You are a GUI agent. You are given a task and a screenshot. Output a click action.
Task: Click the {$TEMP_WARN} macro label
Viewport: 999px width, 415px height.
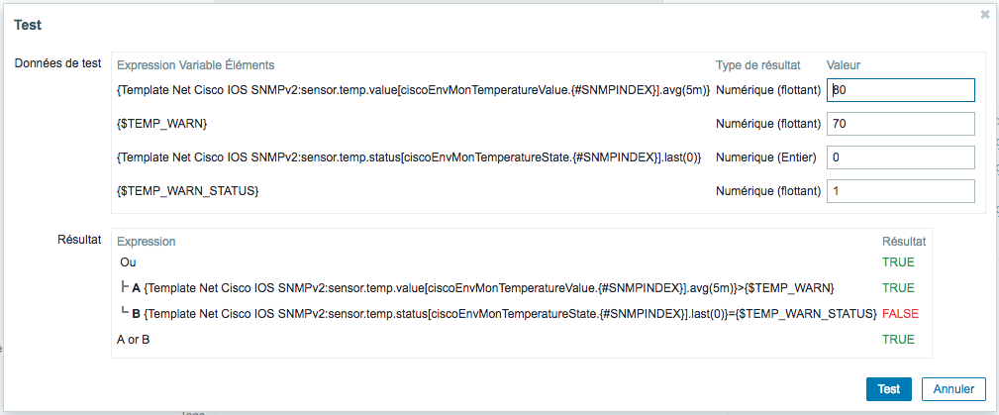pyautogui.click(x=161, y=125)
